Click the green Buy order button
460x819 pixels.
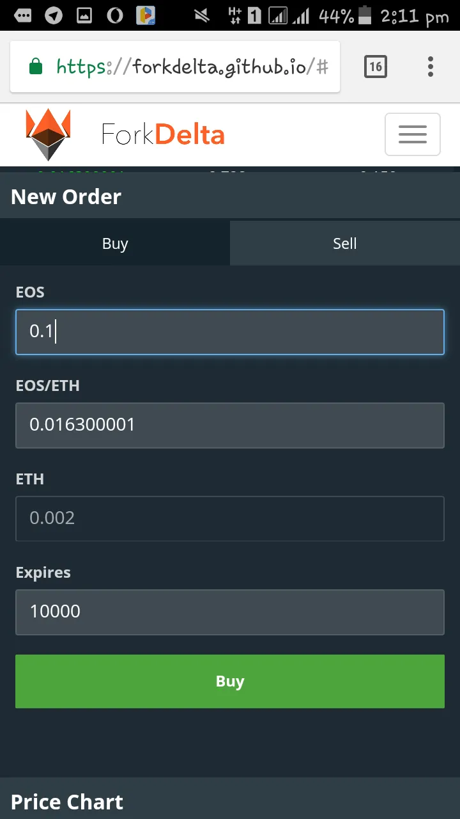(230, 681)
